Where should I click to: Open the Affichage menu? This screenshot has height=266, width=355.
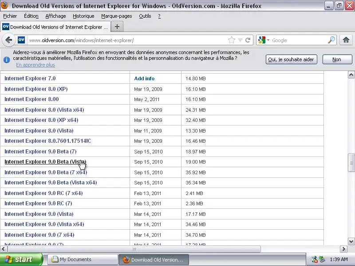55,16
